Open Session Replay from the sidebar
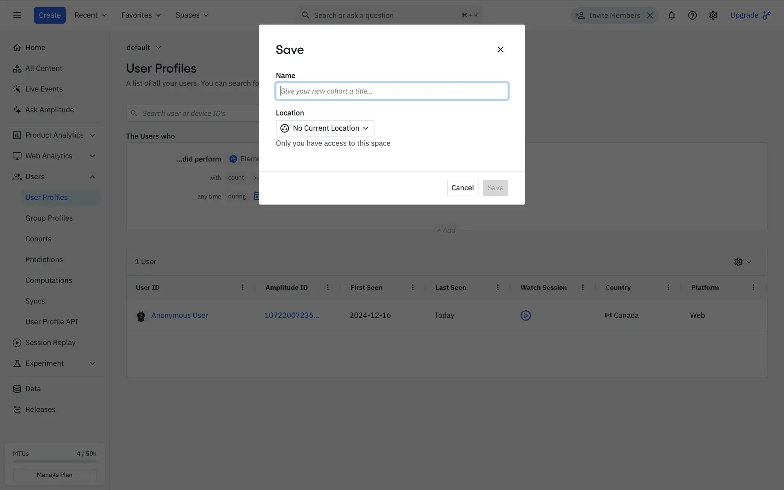The image size is (784, 490). click(50, 343)
